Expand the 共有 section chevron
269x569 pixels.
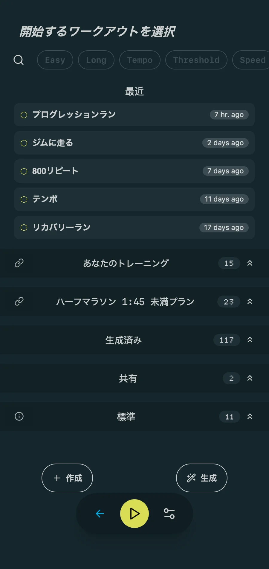pyautogui.click(x=250, y=378)
